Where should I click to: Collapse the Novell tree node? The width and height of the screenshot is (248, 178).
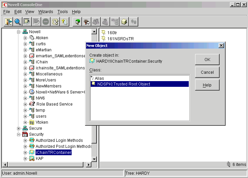[x=18, y=32]
